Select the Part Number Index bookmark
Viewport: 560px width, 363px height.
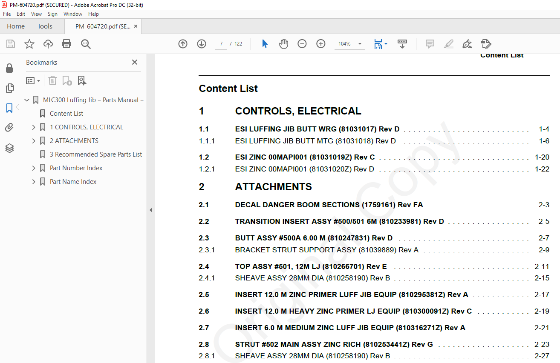point(76,168)
